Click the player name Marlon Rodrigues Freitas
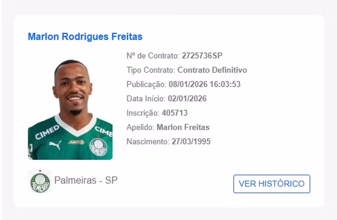 [x=85, y=37]
